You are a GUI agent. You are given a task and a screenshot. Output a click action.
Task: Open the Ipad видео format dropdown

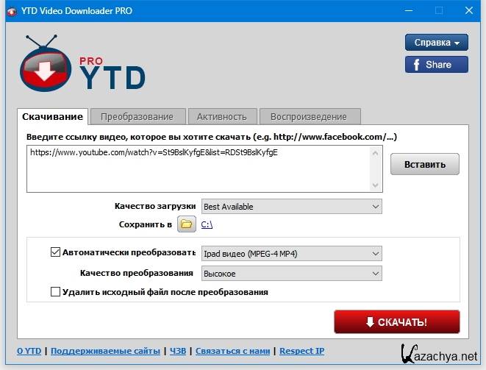coord(291,254)
